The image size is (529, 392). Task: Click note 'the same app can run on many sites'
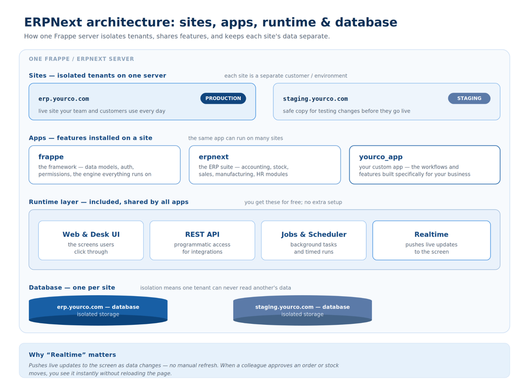pos(236,138)
